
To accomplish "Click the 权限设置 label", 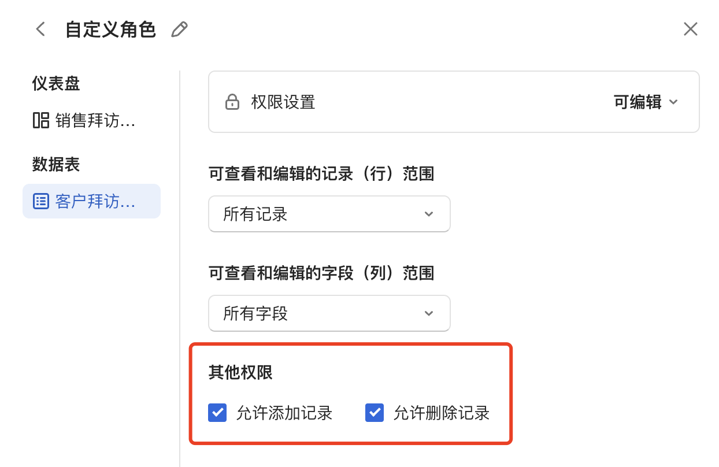I will [x=283, y=103].
